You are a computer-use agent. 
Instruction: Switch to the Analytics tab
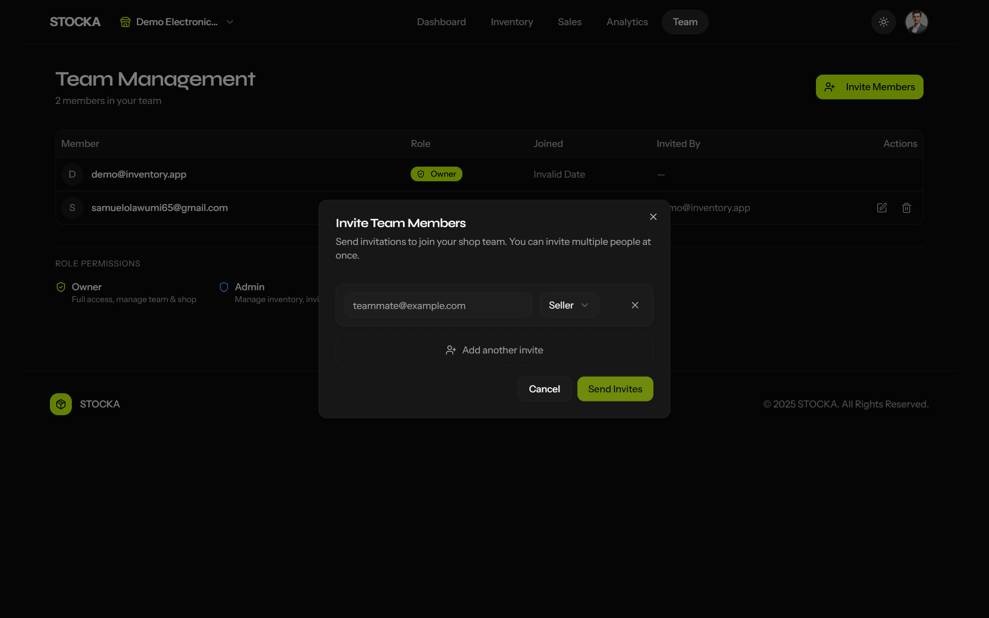tap(627, 22)
